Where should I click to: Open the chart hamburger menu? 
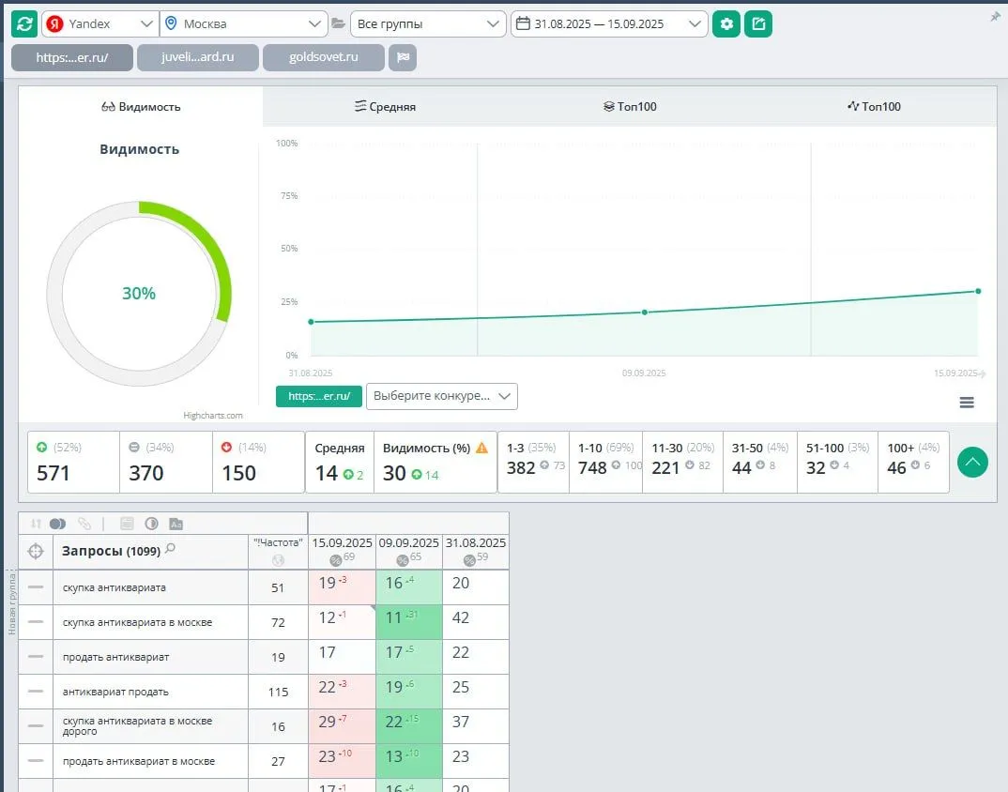[967, 403]
